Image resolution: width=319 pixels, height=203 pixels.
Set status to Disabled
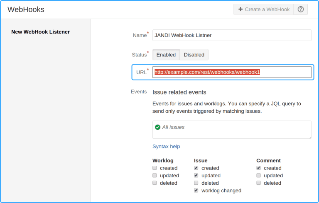(x=194, y=55)
